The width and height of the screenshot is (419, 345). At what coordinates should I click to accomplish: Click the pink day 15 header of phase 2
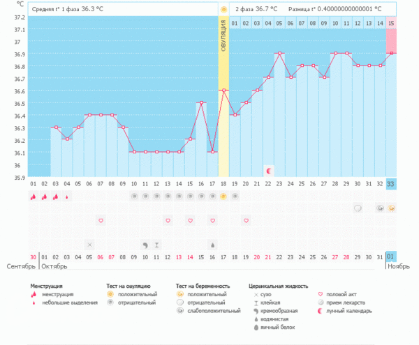click(391, 23)
